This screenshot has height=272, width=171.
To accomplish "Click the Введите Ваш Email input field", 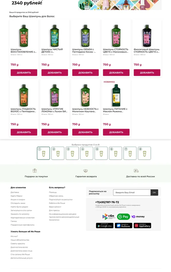I will (x=132, y=193).
